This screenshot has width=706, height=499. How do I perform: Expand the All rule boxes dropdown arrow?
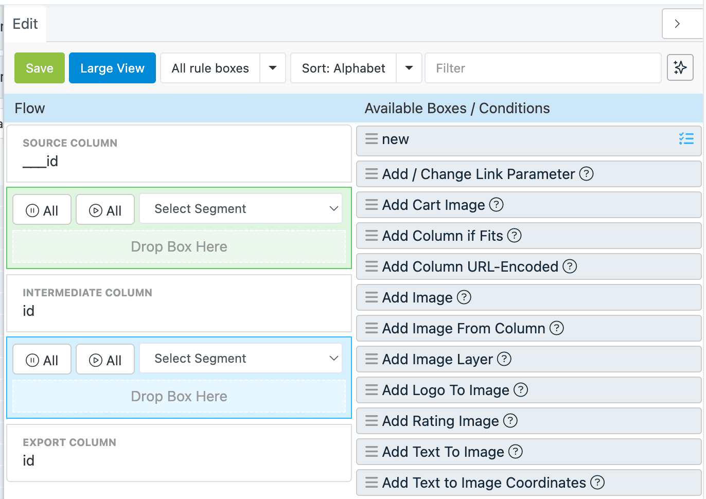coord(273,68)
